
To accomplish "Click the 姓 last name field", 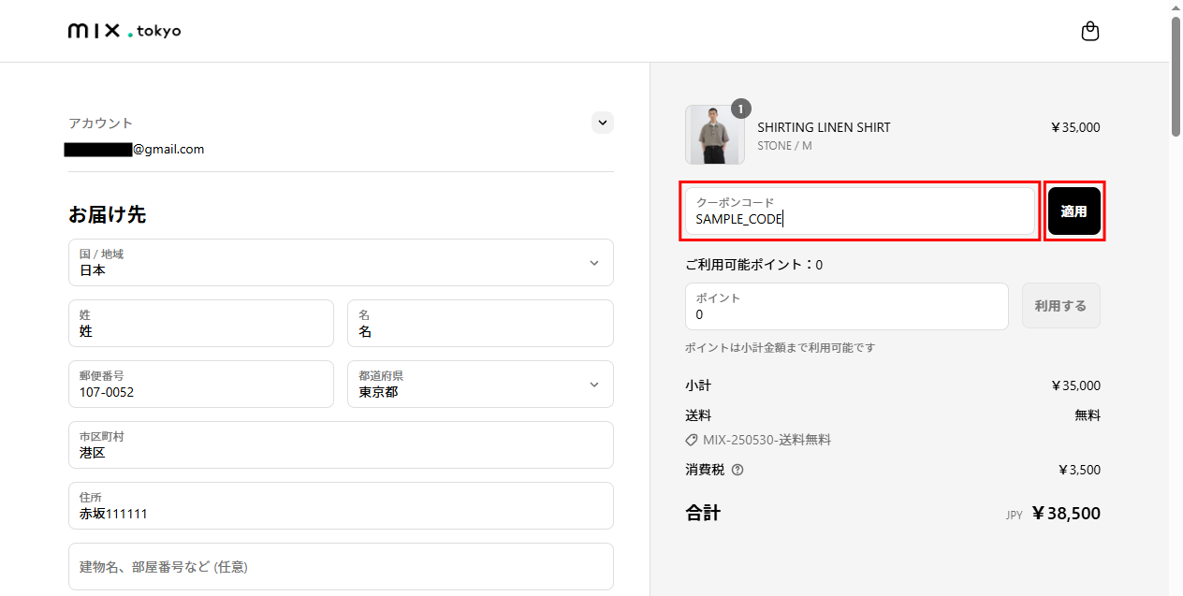I will 201,324.
